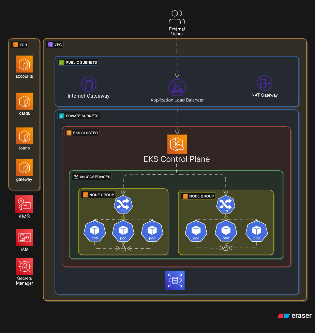The width and height of the screenshot is (315, 333).
Task: Select the middle pod in right node group
Action: [x=226, y=231]
